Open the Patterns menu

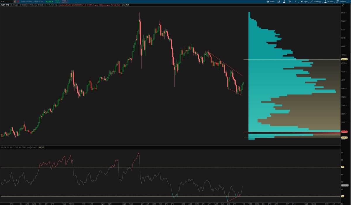pos(342,1)
